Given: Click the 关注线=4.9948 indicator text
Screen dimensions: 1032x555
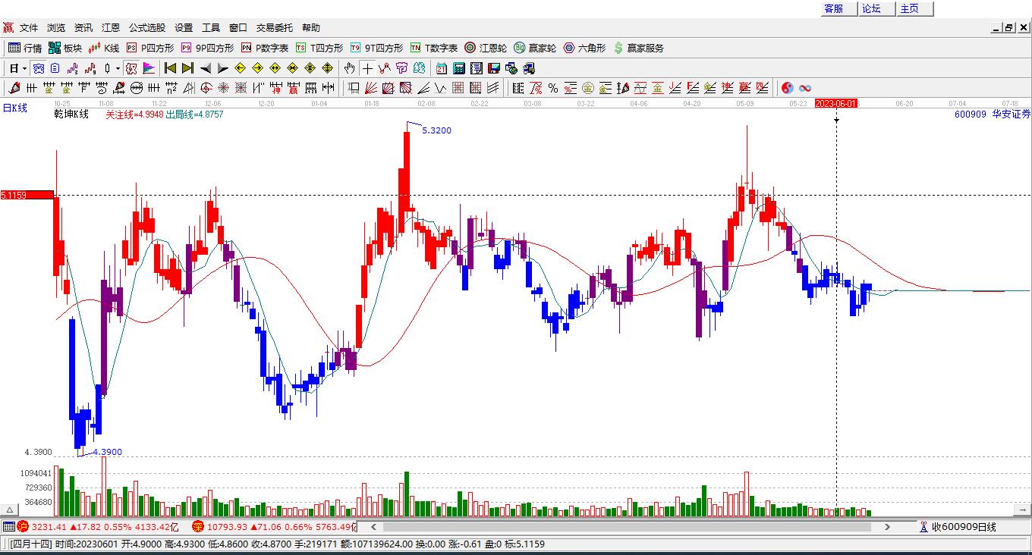Looking at the screenshot, I should click(134, 114).
